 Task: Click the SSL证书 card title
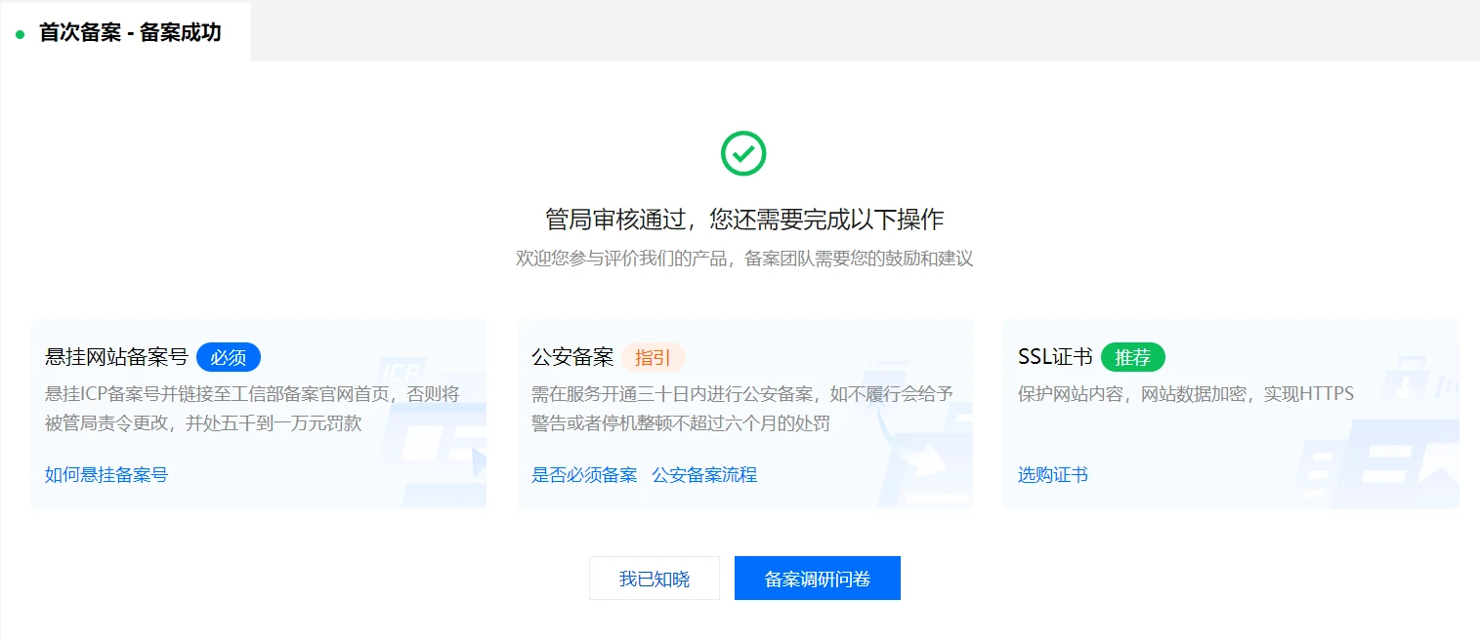(1055, 357)
